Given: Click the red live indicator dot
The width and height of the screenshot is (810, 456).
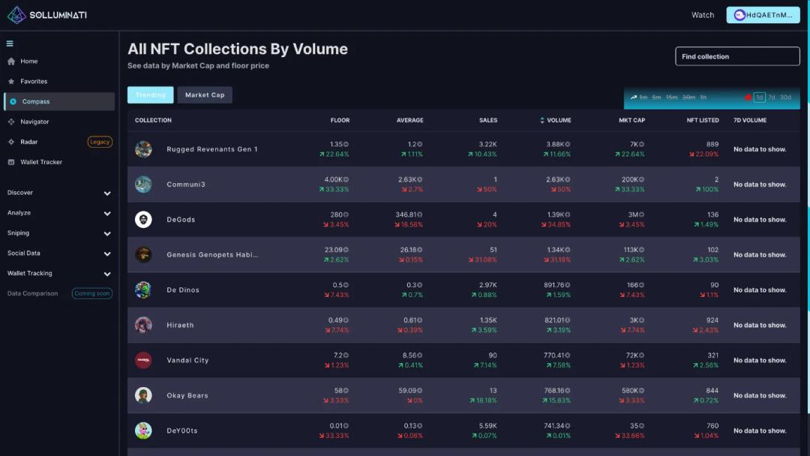Looking at the screenshot, I should click(748, 97).
